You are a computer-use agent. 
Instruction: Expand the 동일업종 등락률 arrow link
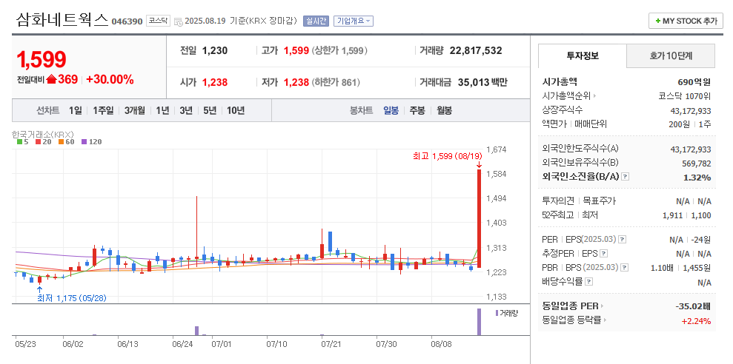pos(605,320)
